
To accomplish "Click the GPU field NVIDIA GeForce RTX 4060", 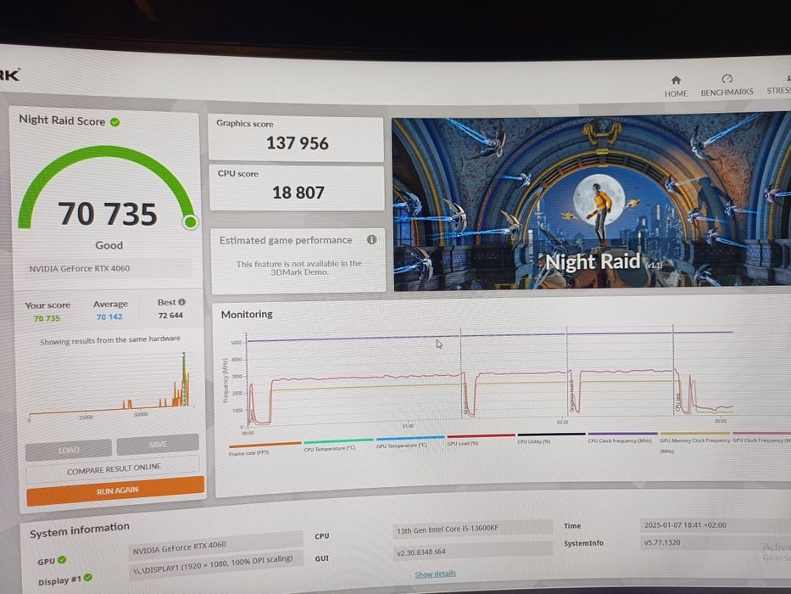I will click(216, 546).
